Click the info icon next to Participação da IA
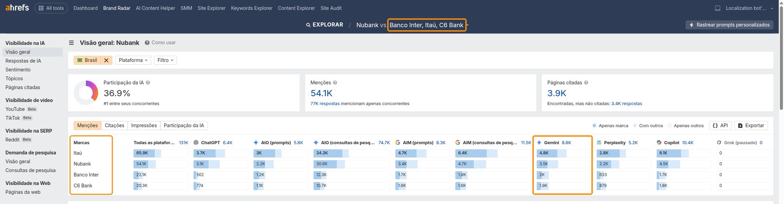The image size is (784, 204). pyautogui.click(x=148, y=83)
